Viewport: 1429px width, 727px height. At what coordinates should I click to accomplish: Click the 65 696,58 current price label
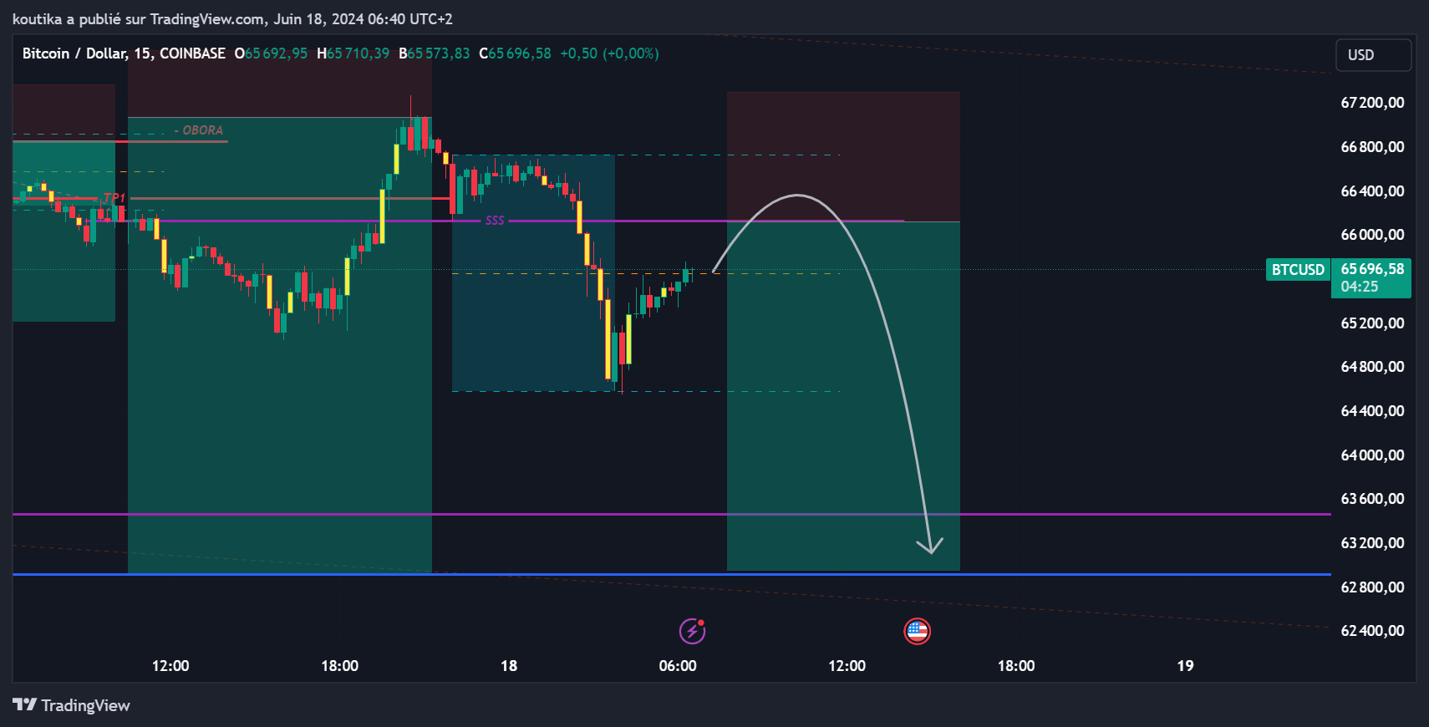pyautogui.click(x=1372, y=269)
